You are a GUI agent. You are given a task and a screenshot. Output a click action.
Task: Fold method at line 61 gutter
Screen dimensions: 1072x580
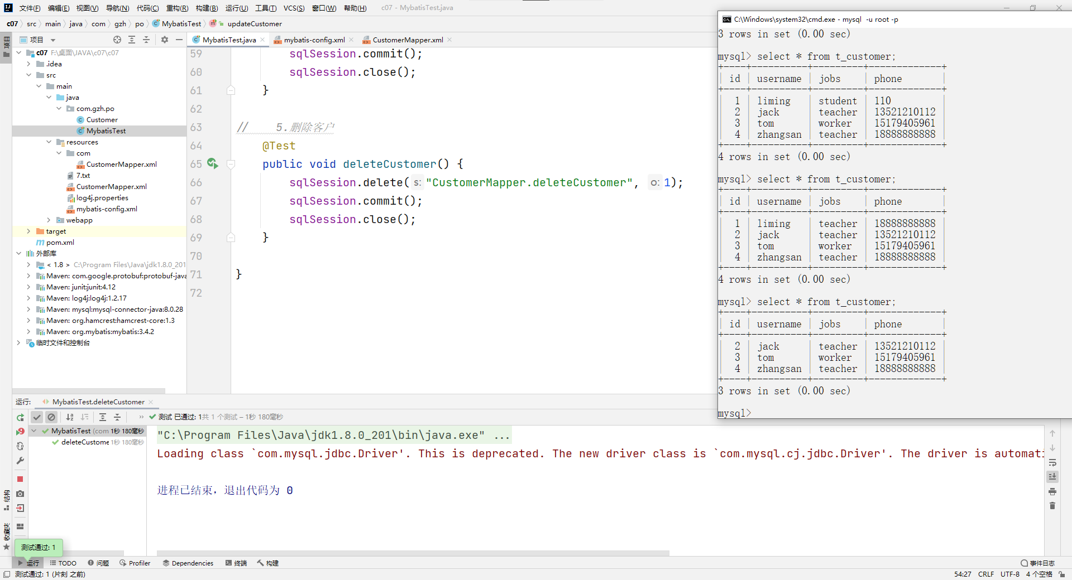pos(231,90)
